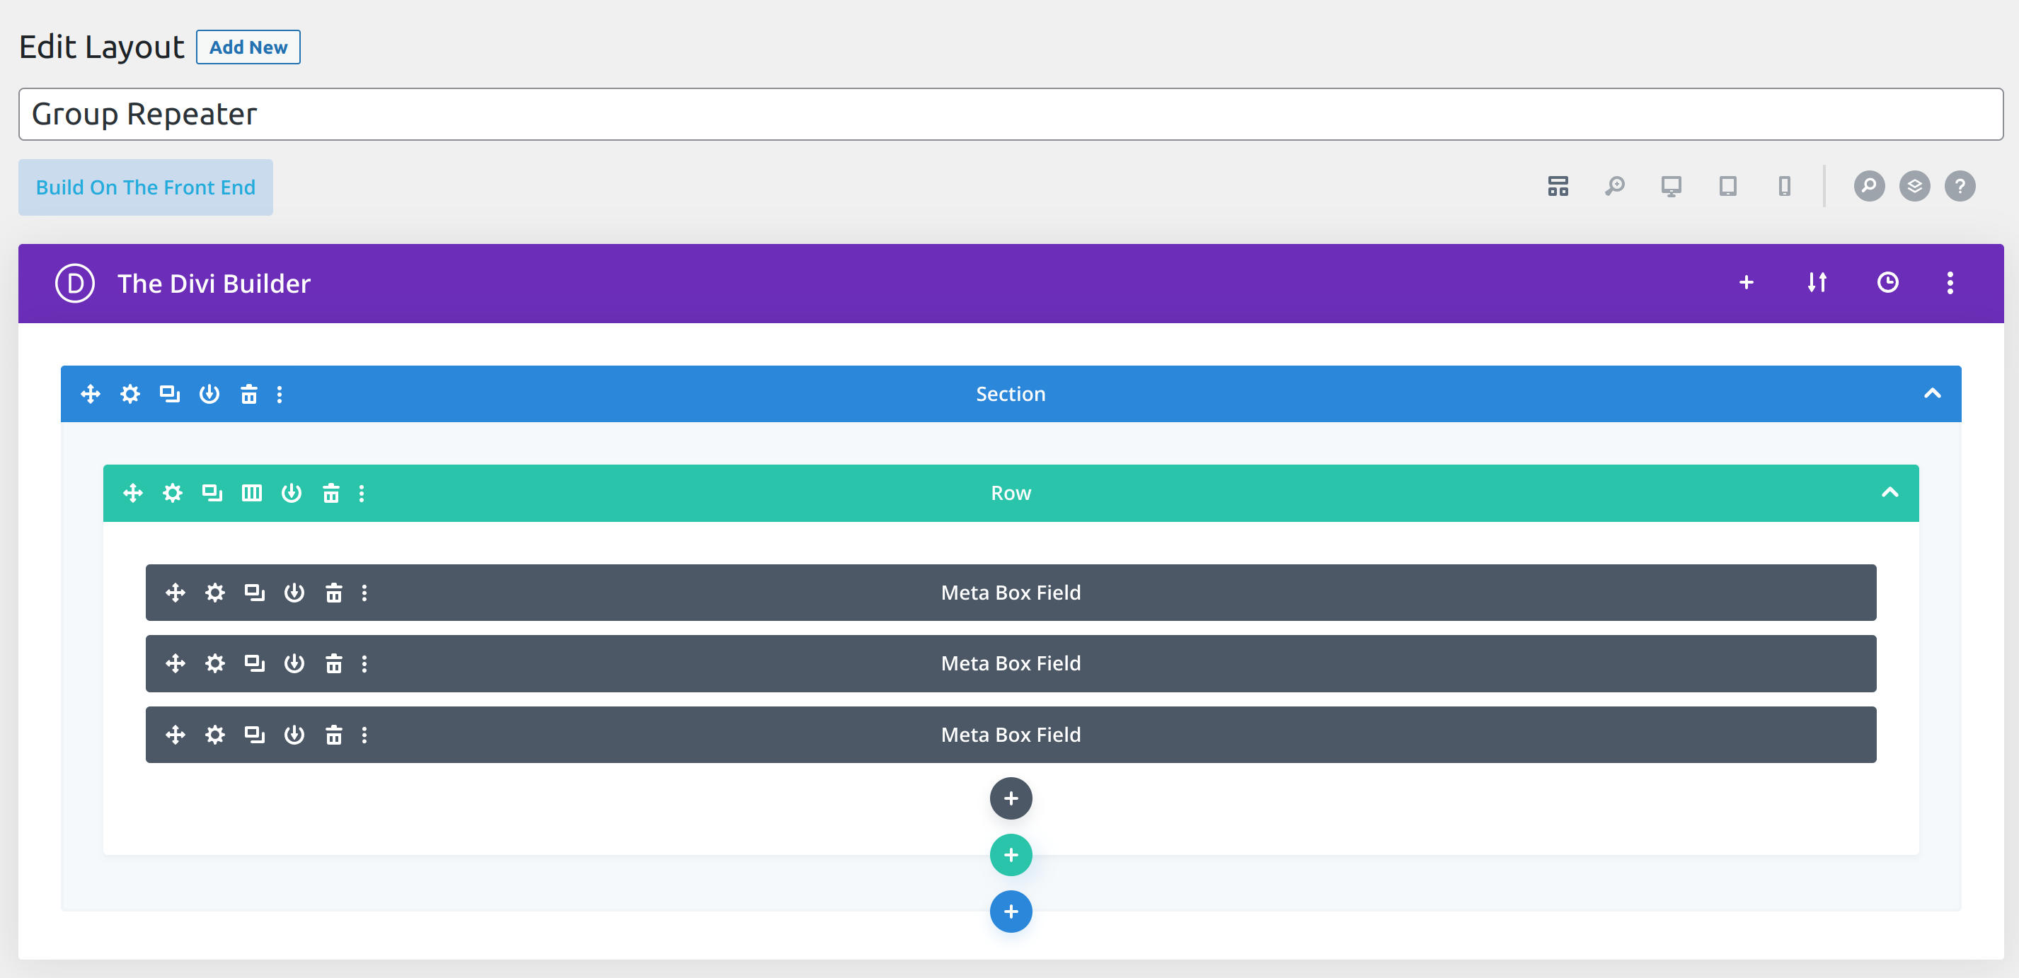Click Build On The Front End button
Image resolution: width=2019 pixels, height=978 pixels.
pyautogui.click(x=146, y=187)
